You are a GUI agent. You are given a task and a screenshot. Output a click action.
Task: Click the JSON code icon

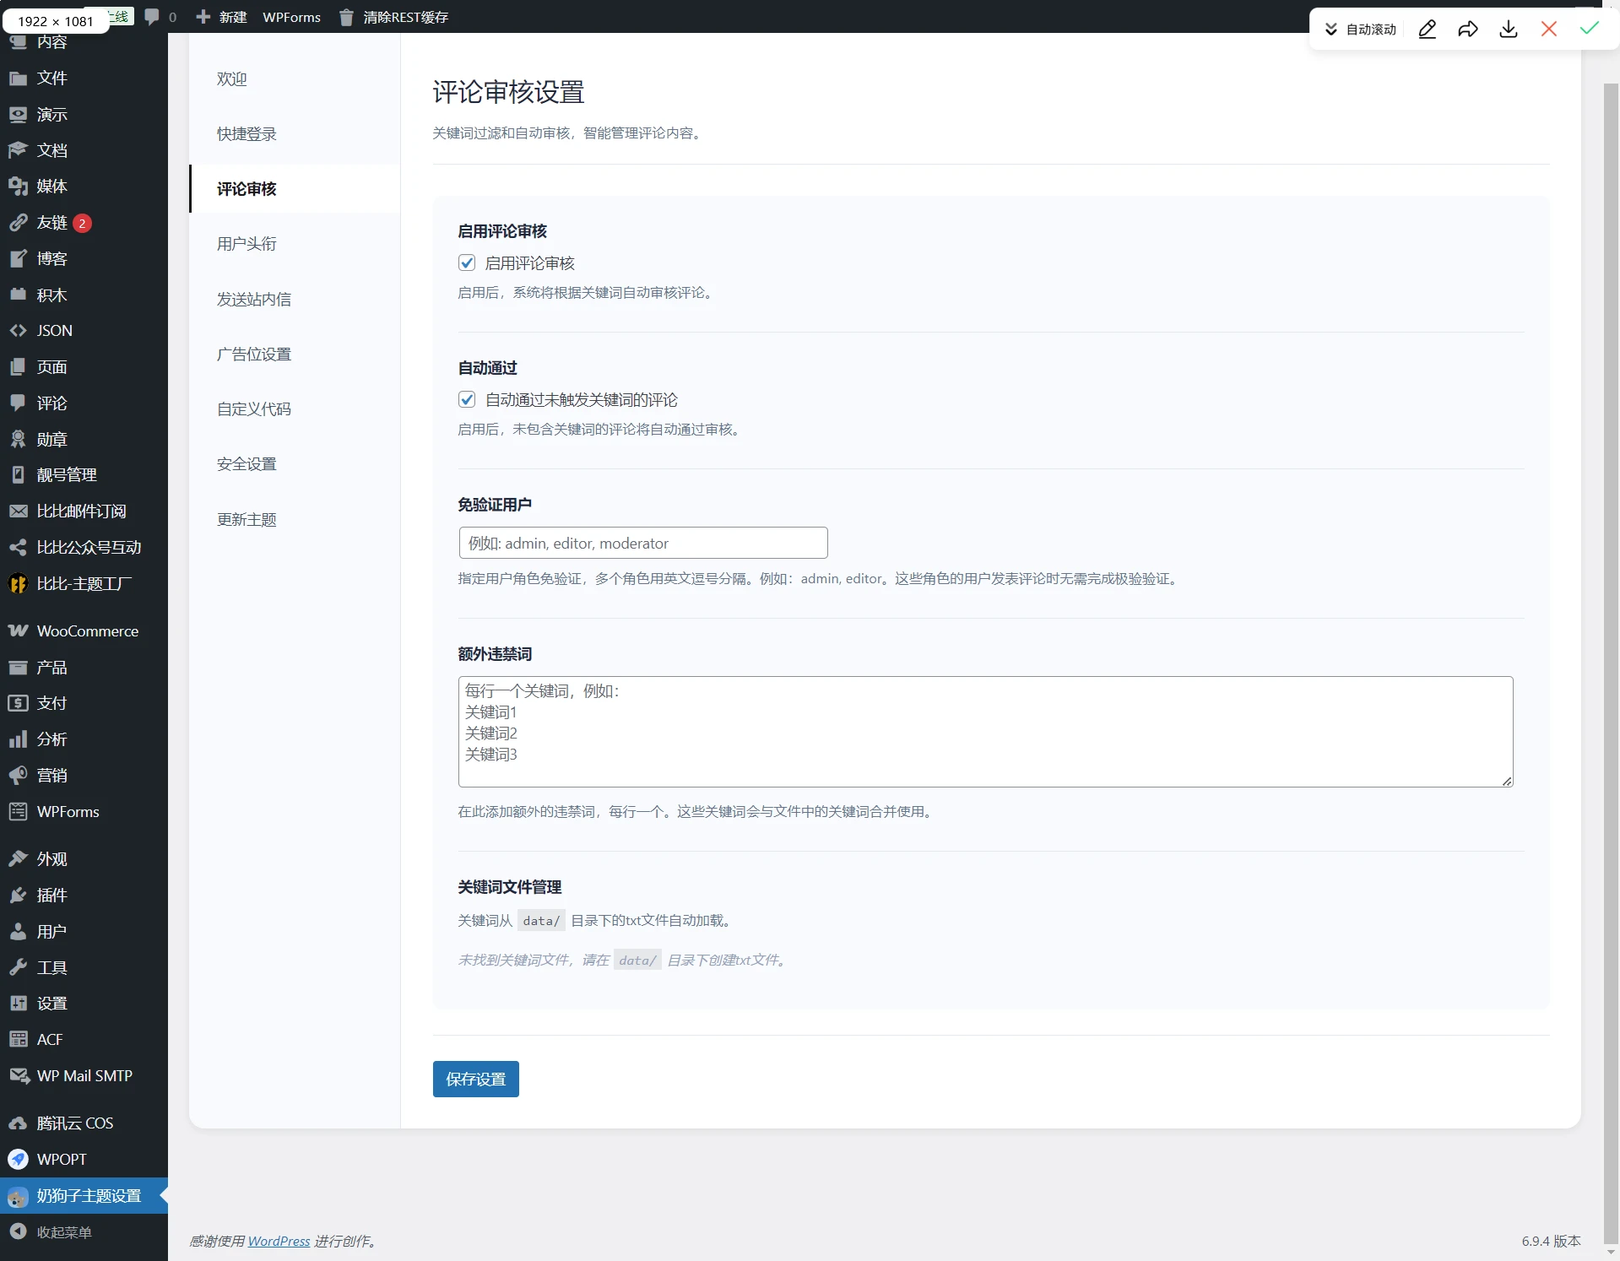(18, 331)
